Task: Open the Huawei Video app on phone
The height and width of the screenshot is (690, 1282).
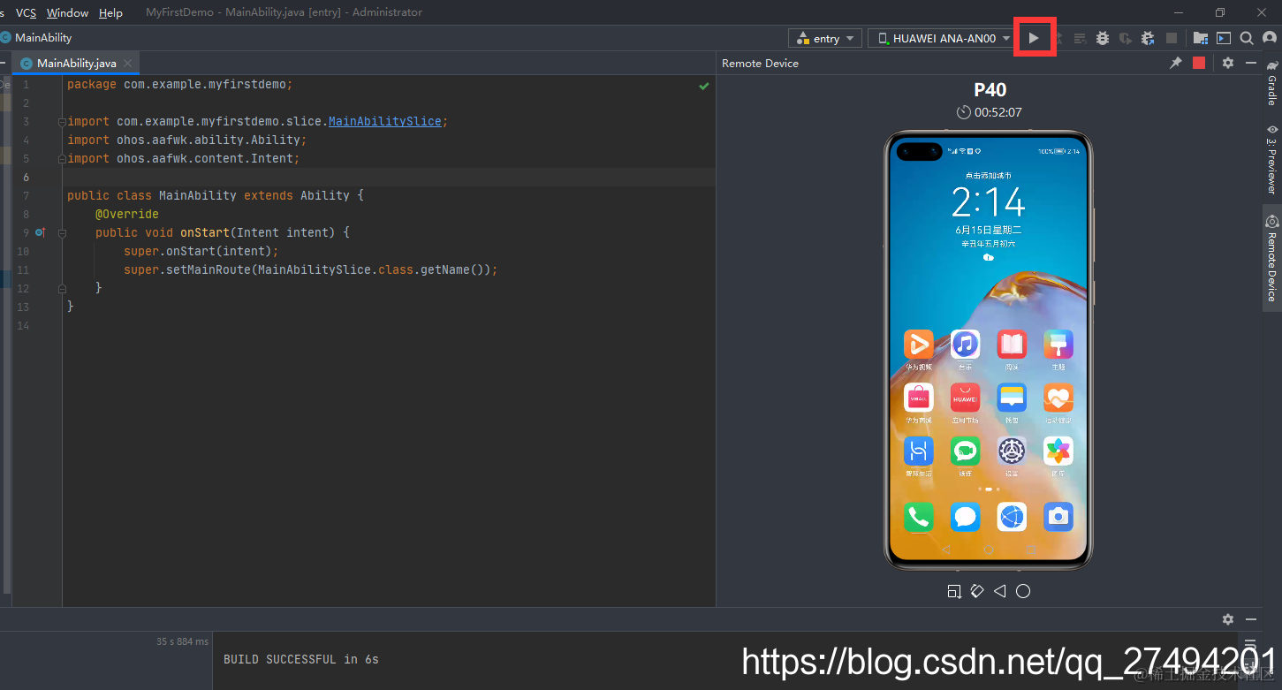Action: pyautogui.click(x=918, y=345)
